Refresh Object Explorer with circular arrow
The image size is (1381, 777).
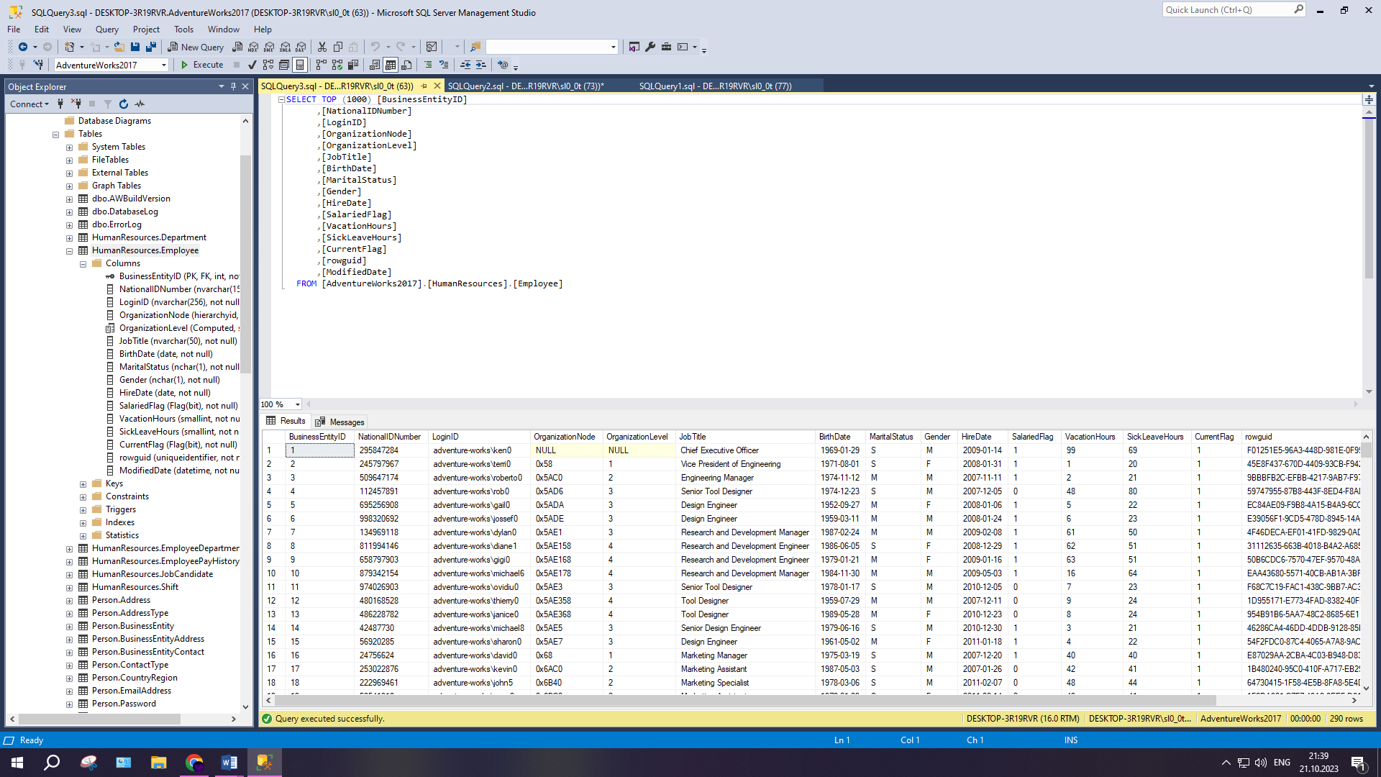[124, 104]
